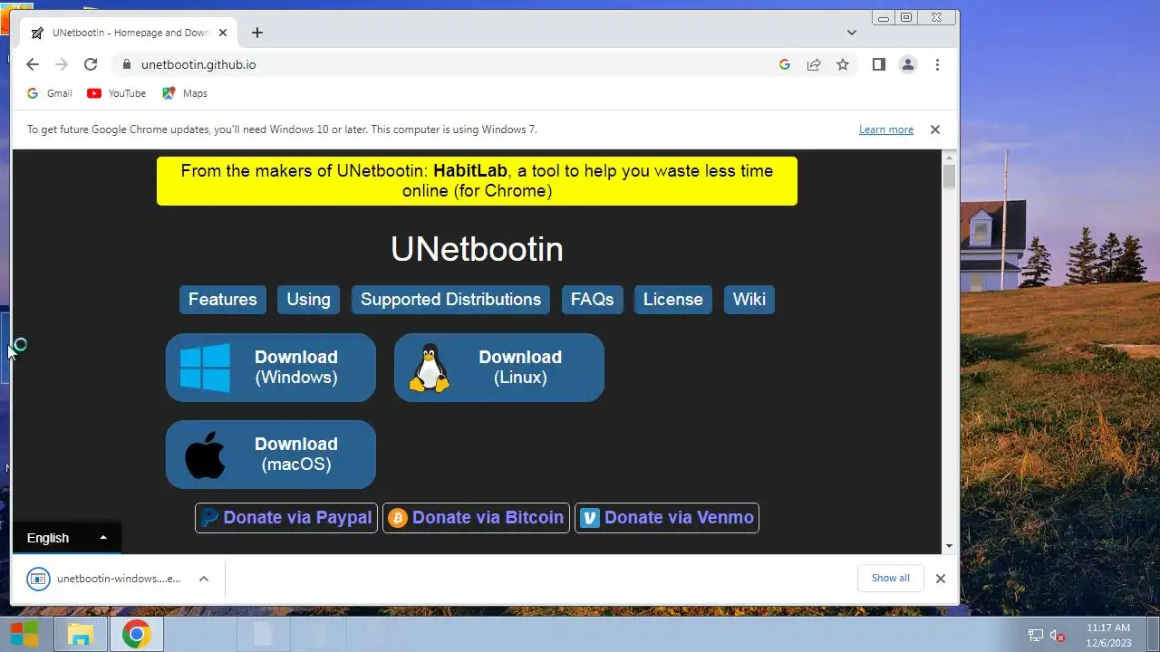Click Learn more about Chrome updates

(x=886, y=129)
